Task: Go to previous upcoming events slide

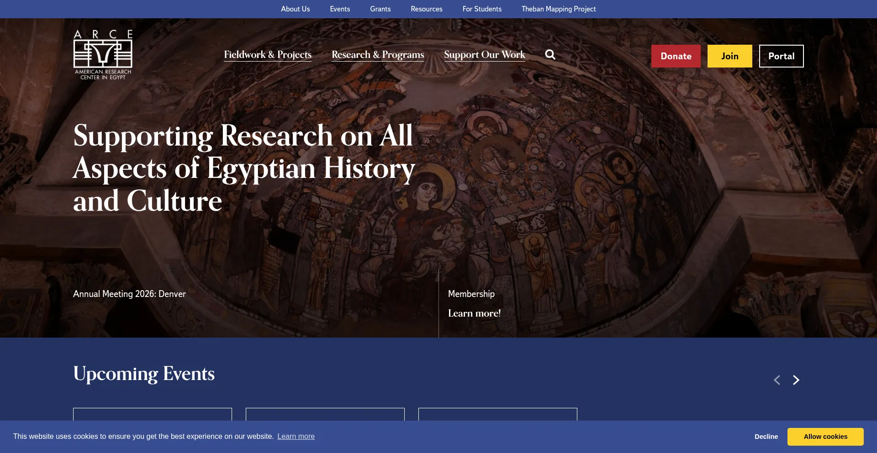Action: [777, 380]
